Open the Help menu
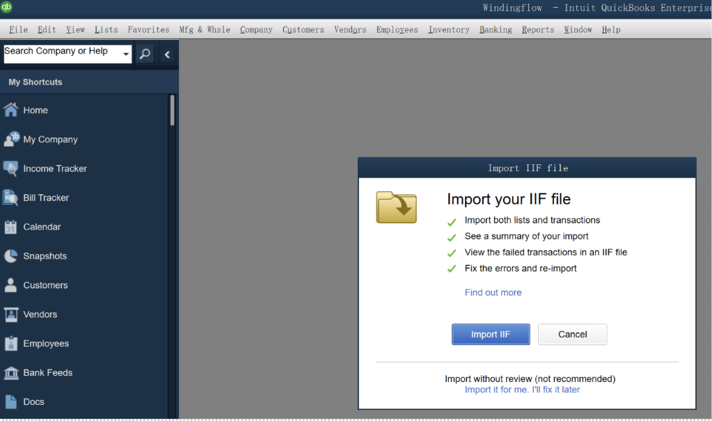 click(611, 29)
